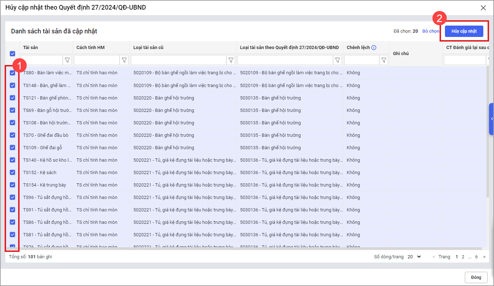Click filter icon for Loại tài sản theo Quyết định column
The width and height of the screenshot is (494, 286).
pyautogui.click(x=338, y=60)
